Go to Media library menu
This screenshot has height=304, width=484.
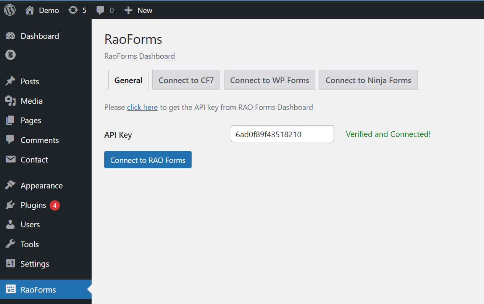point(32,101)
